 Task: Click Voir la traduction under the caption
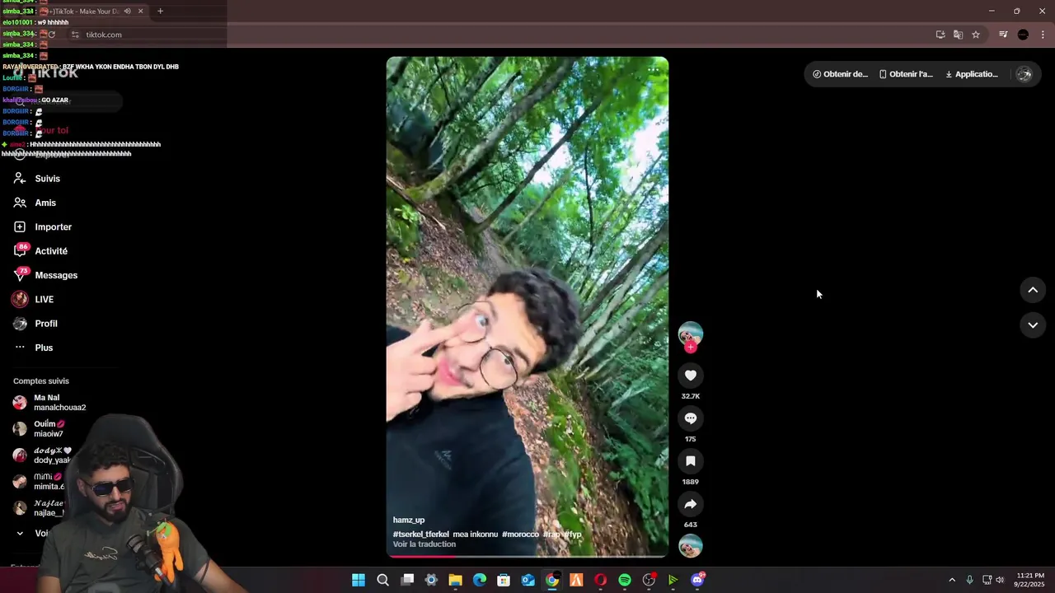click(x=424, y=544)
